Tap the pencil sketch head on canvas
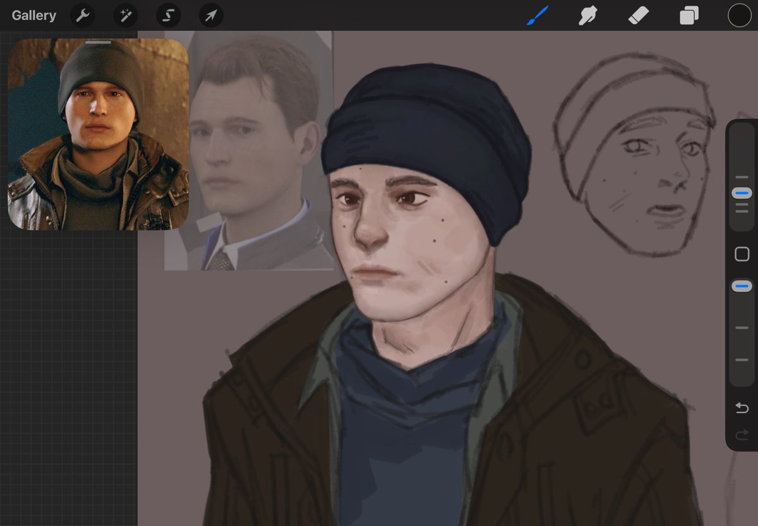 tap(634, 155)
